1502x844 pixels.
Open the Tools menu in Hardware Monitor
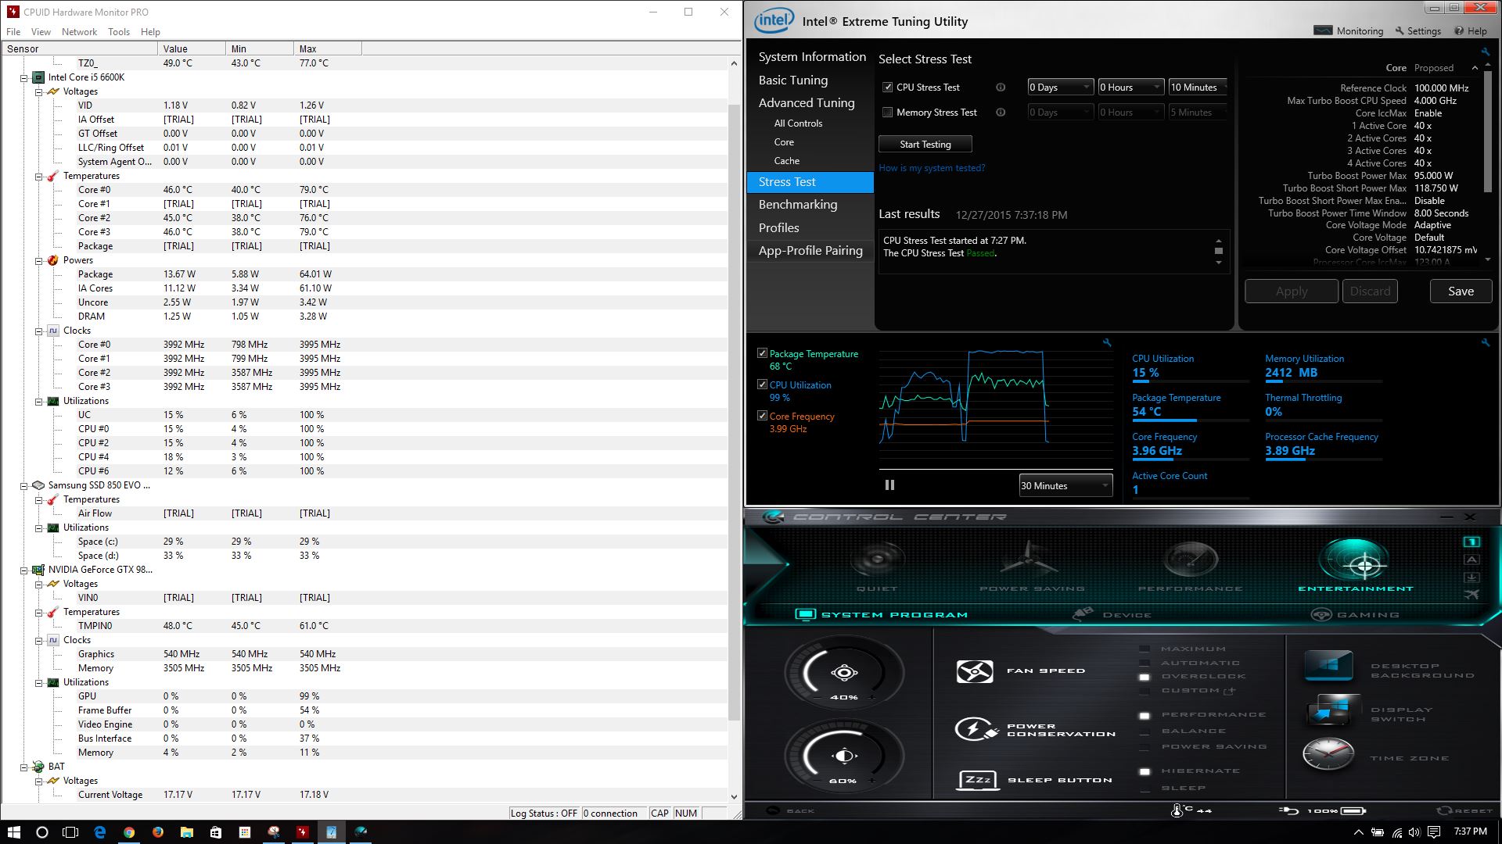coord(119,32)
